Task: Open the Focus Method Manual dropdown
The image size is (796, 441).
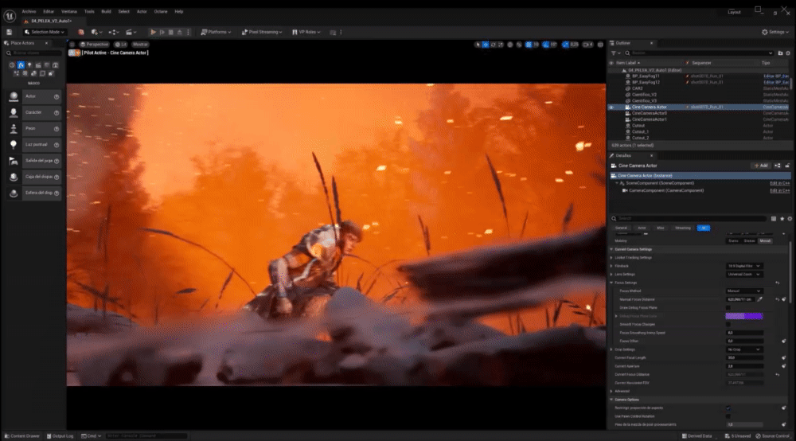Action: (x=743, y=291)
